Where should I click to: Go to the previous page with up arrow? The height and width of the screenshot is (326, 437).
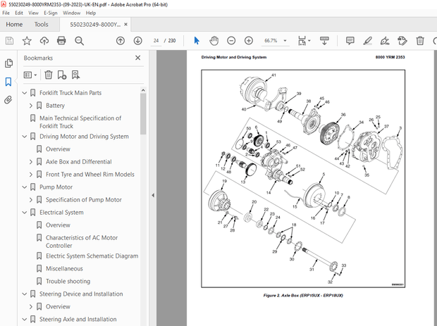click(120, 41)
